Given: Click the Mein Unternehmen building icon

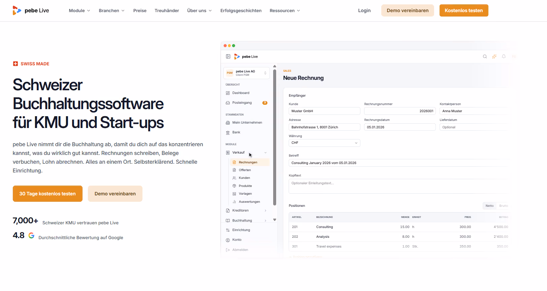Looking at the screenshot, I should (228, 123).
